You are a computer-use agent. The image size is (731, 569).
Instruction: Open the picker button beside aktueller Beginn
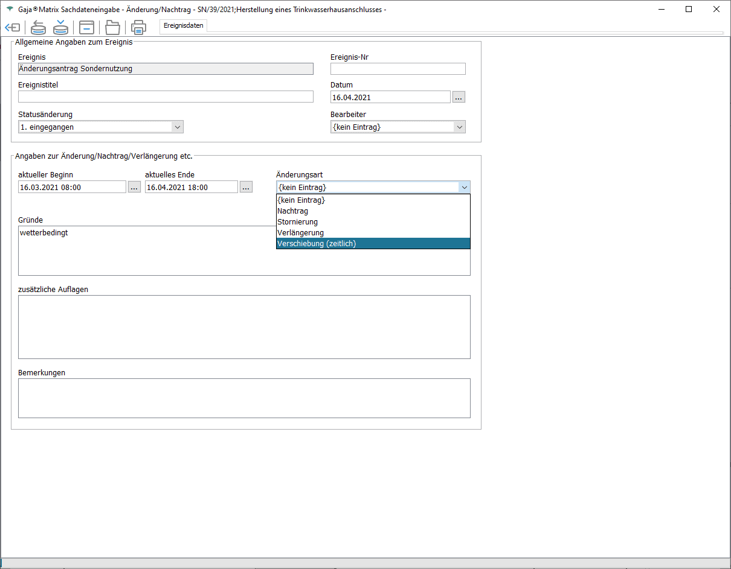click(x=134, y=187)
